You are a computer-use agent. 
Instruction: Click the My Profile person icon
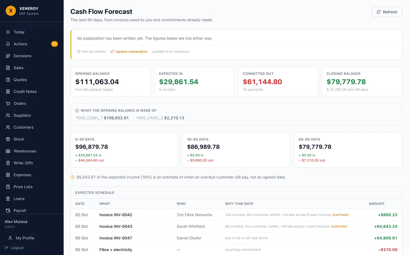coord(10,238)
